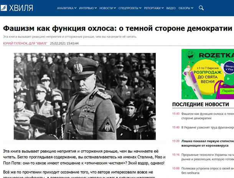The height and width of the screenshot is (178, 234).
Task: Expand the Интервью menu chevron
Action: click(96, 8)
